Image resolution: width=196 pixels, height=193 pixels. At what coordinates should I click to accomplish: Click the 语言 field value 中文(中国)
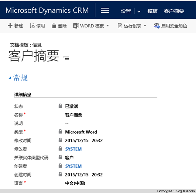coord(75,183)
